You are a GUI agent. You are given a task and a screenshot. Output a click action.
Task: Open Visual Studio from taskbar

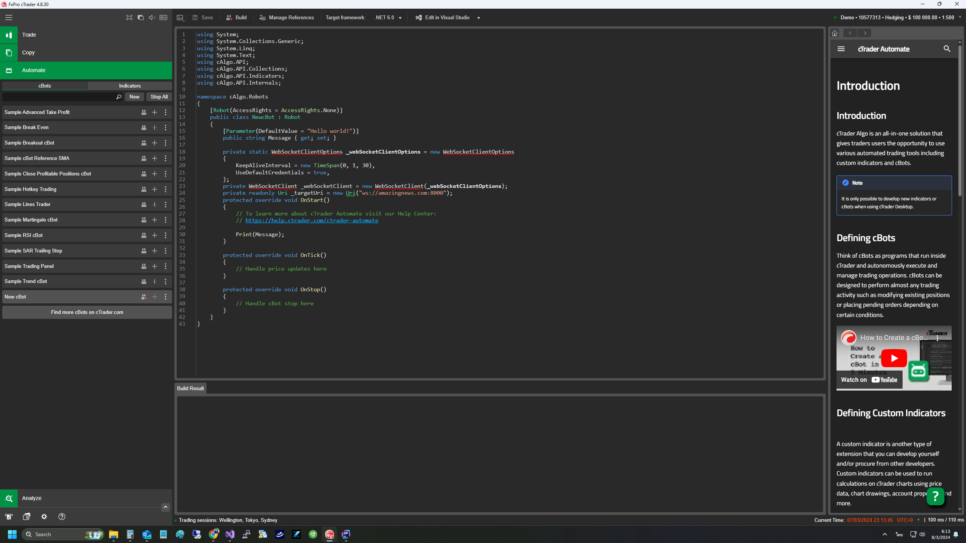(x=230, y=535)
